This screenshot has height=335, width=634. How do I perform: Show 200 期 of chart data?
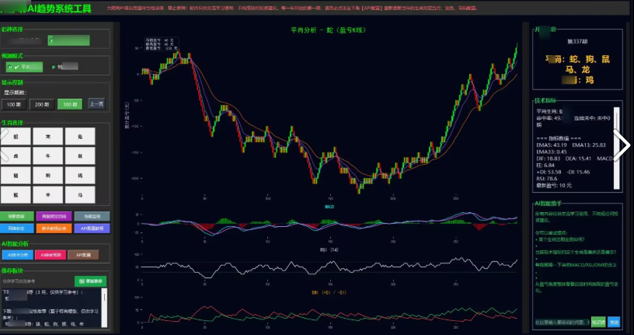pos(42,103)
